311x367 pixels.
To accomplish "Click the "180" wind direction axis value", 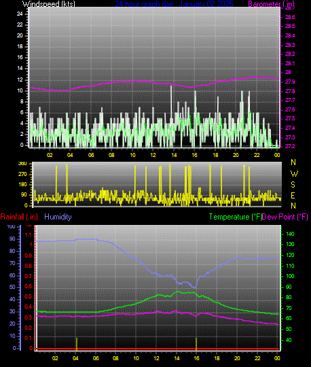I will point(22,184).
